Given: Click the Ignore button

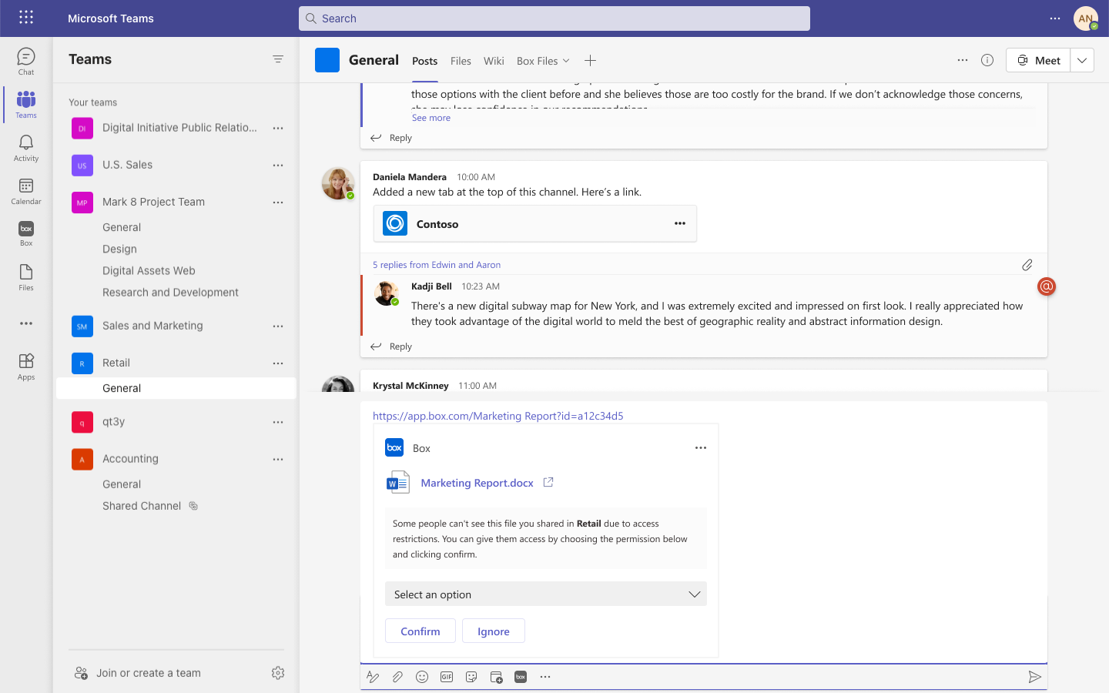Looking at the screenshot, I should click(x=494, y=631).
